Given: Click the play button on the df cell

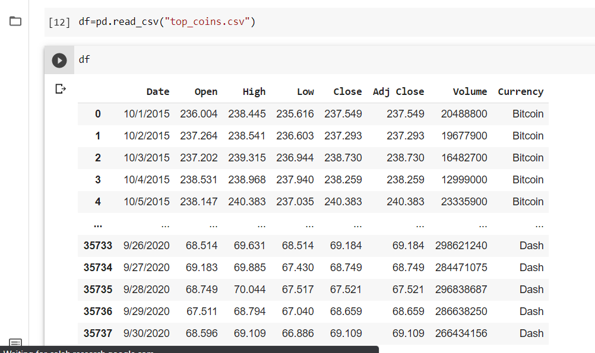Looking at the screenshot, I should tap(59, 59).
